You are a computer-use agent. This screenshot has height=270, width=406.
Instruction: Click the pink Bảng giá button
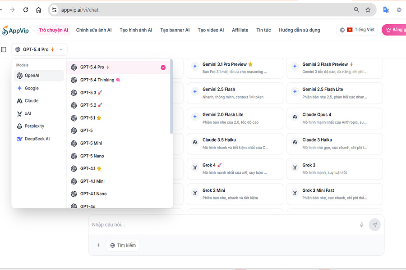(394, 30)
